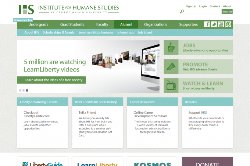
Task: Click the WATCH & LEARN heading
Action: [203, 83]
